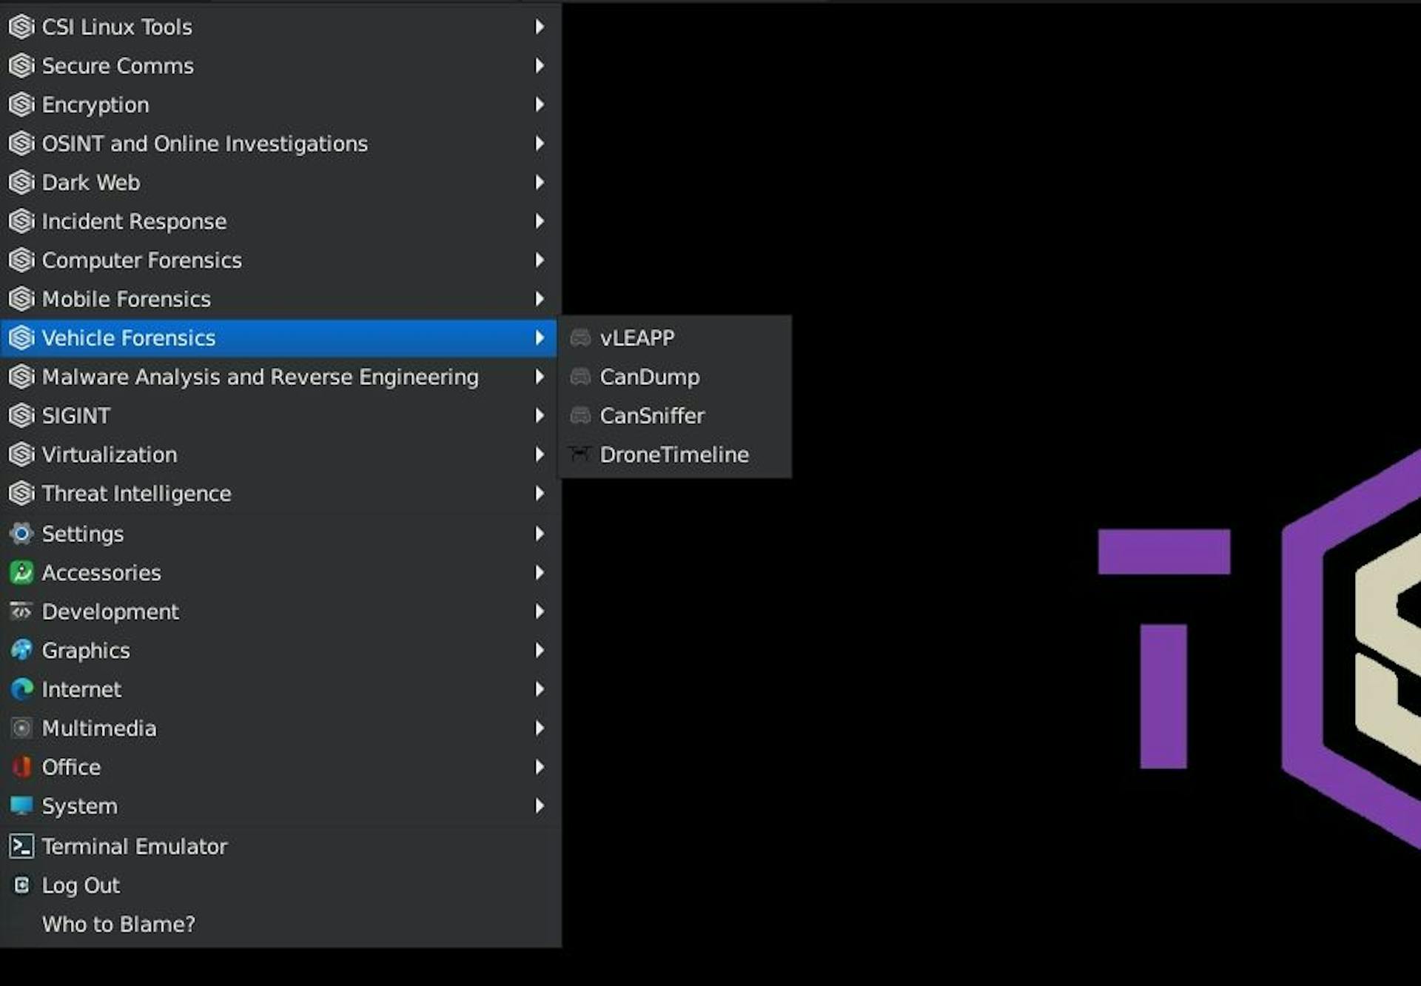Select the OSINT and Online Investigations entry
The image size is (1421, 986).
coord(204,144)
